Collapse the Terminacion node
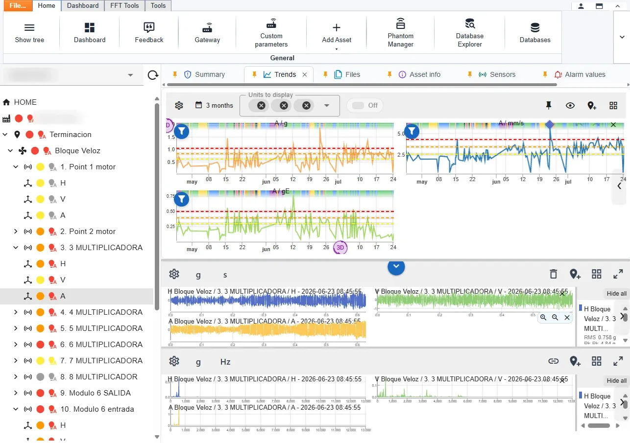 (5, 134)
